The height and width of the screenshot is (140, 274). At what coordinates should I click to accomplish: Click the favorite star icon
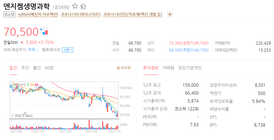pyautogui.click(x=75, y=6)
